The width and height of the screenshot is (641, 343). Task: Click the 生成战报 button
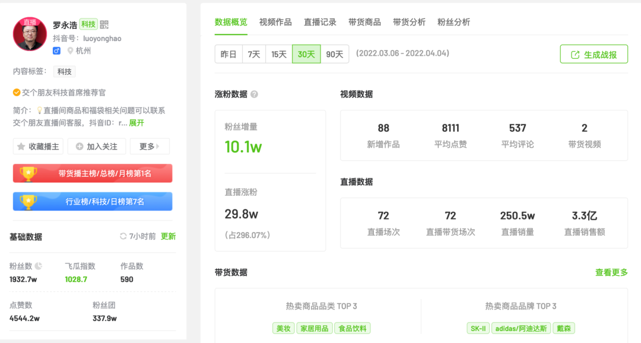pos(594,55)
